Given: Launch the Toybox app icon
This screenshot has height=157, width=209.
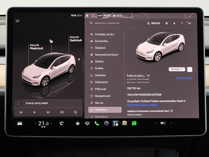Looking at the screenshot, I should click(125, 123).
